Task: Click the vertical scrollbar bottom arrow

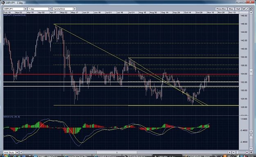Action: point(251,131)
